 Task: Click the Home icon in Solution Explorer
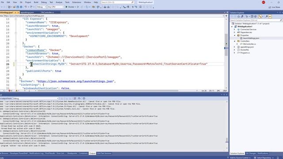(x=238, y=16)
